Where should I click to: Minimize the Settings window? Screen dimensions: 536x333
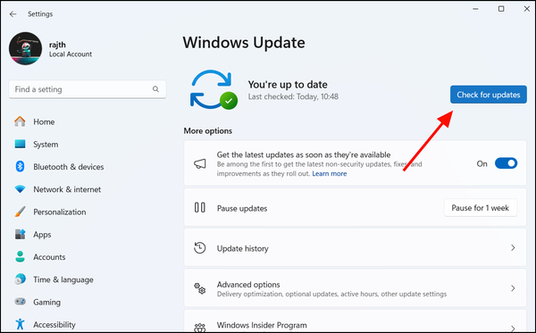[475, 9]
